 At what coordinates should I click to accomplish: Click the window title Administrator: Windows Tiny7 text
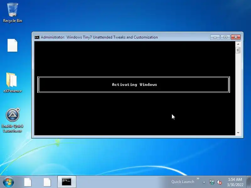point(99,37)
